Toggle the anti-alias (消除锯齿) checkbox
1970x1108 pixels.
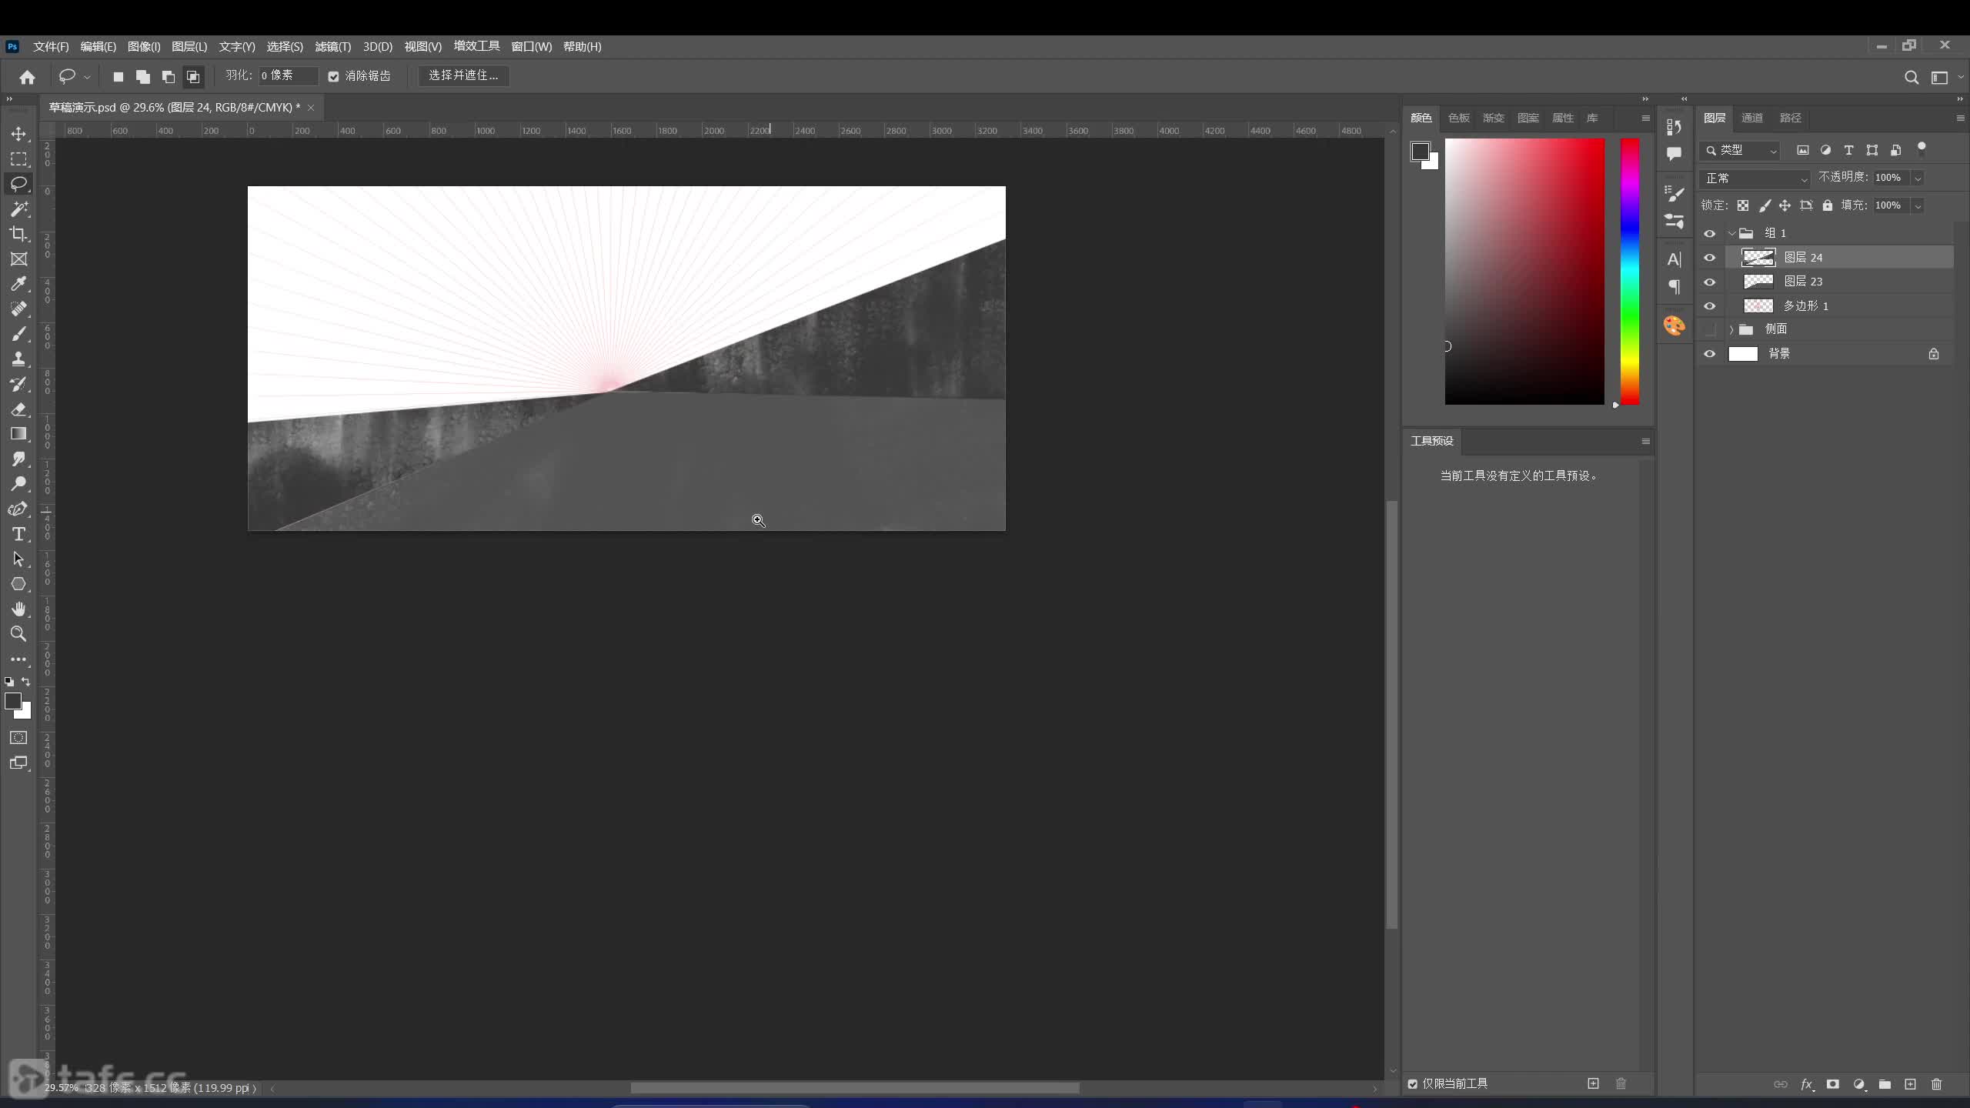click(x=333, y=76)
